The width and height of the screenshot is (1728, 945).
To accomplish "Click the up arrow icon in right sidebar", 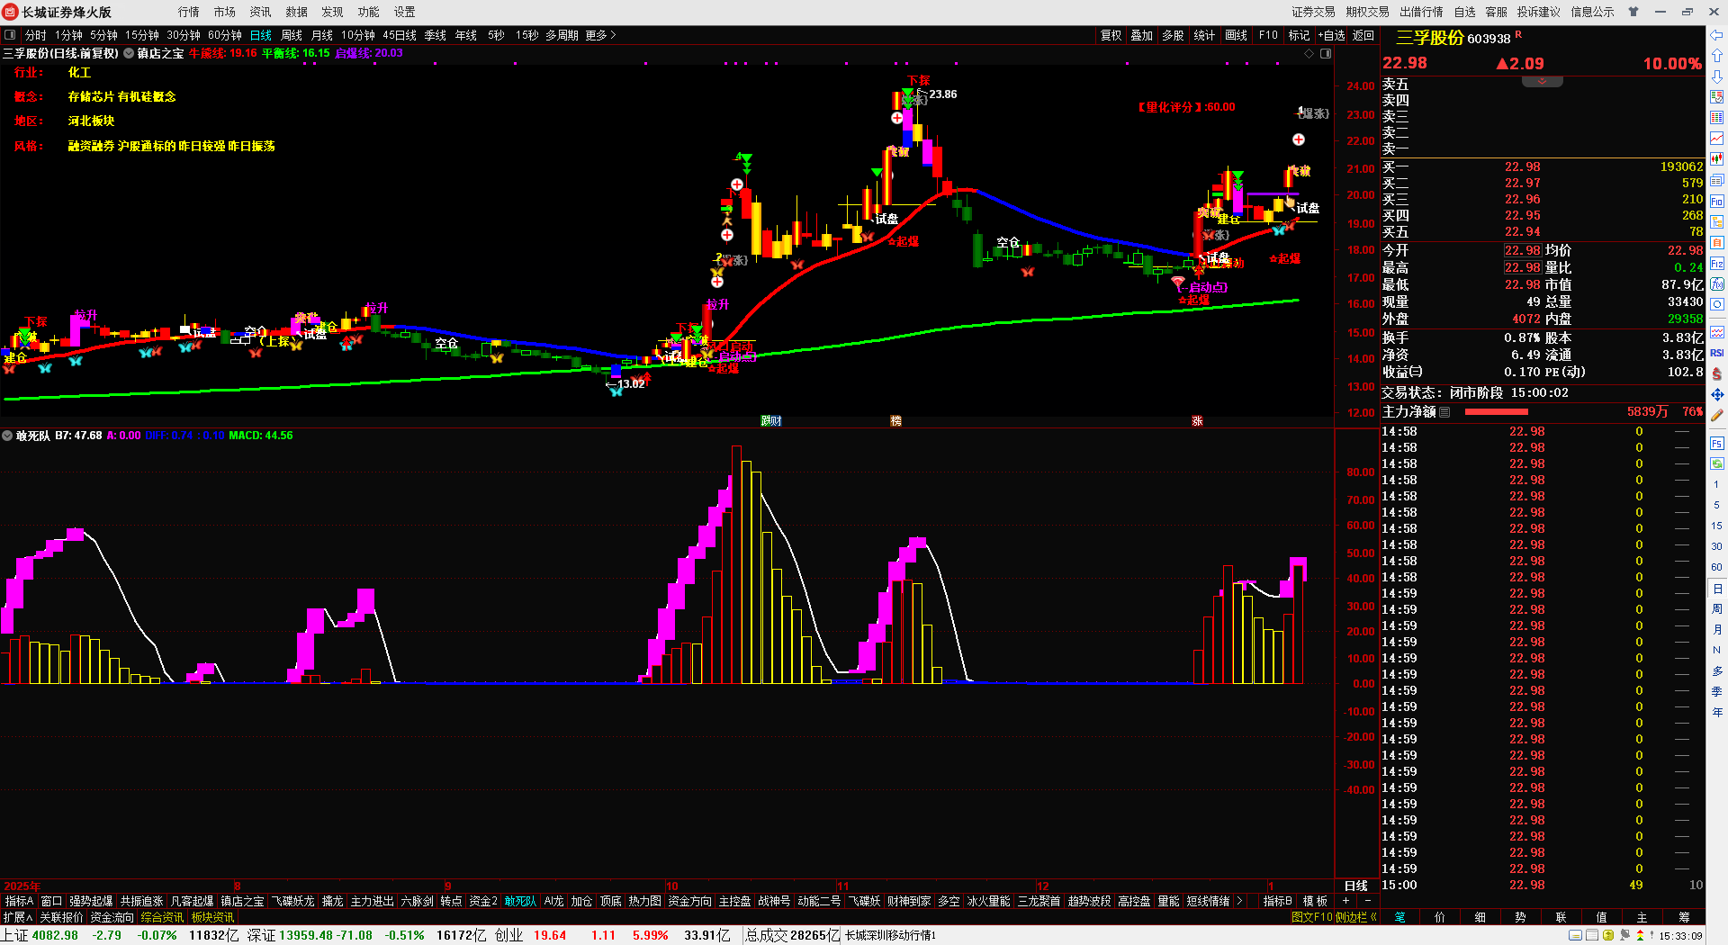I will (x=1717, y=56).
